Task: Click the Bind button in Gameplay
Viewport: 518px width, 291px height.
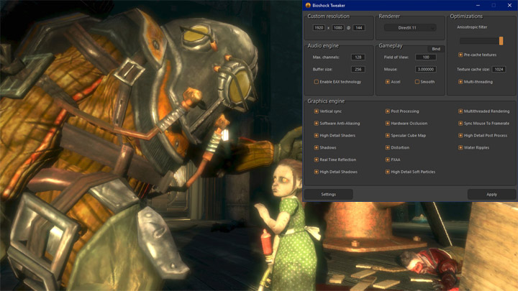Action: point(436,49)
